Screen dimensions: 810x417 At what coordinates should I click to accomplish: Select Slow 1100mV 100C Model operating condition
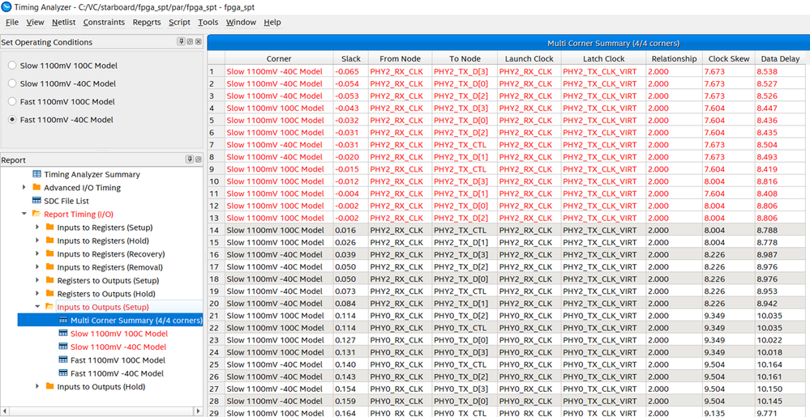point(13,66)
